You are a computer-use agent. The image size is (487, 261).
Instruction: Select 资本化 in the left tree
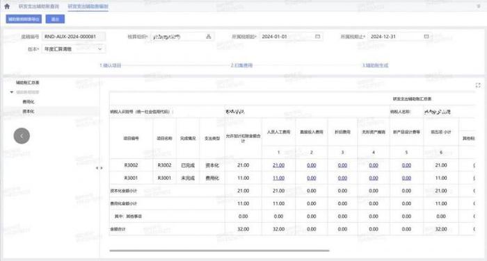(x=29, y=111)
